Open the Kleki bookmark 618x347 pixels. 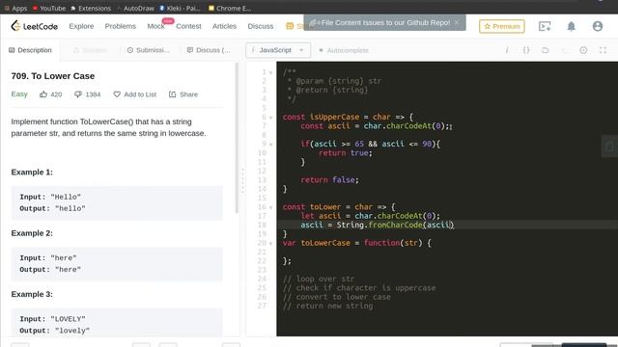tap(181, 8)
